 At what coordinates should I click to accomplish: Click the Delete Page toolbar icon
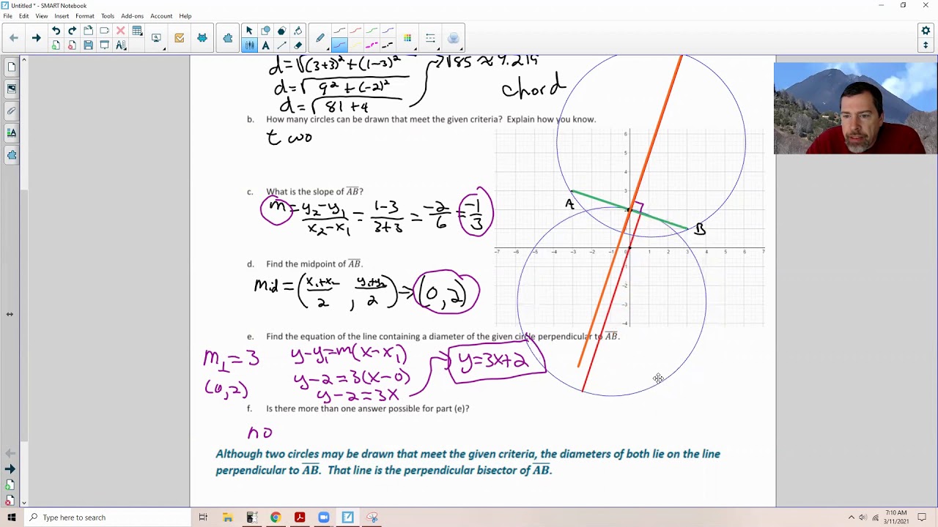coord(72,45)
